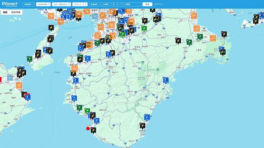Viewport: 264px width, 148px height.
Task: Open the EVsmart logo home link
Action: pyautogui.click(x=10, y=4)
